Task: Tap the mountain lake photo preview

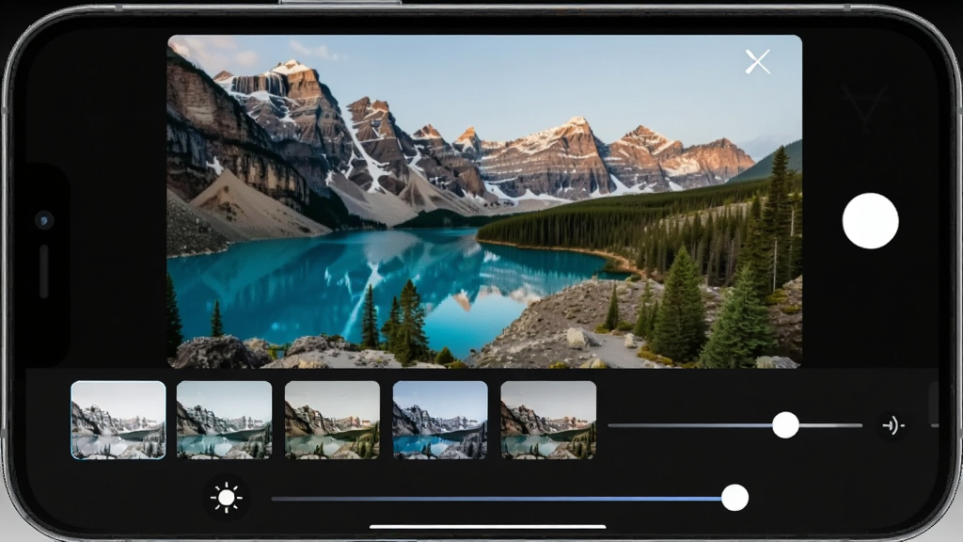Action: coord(484,201)
